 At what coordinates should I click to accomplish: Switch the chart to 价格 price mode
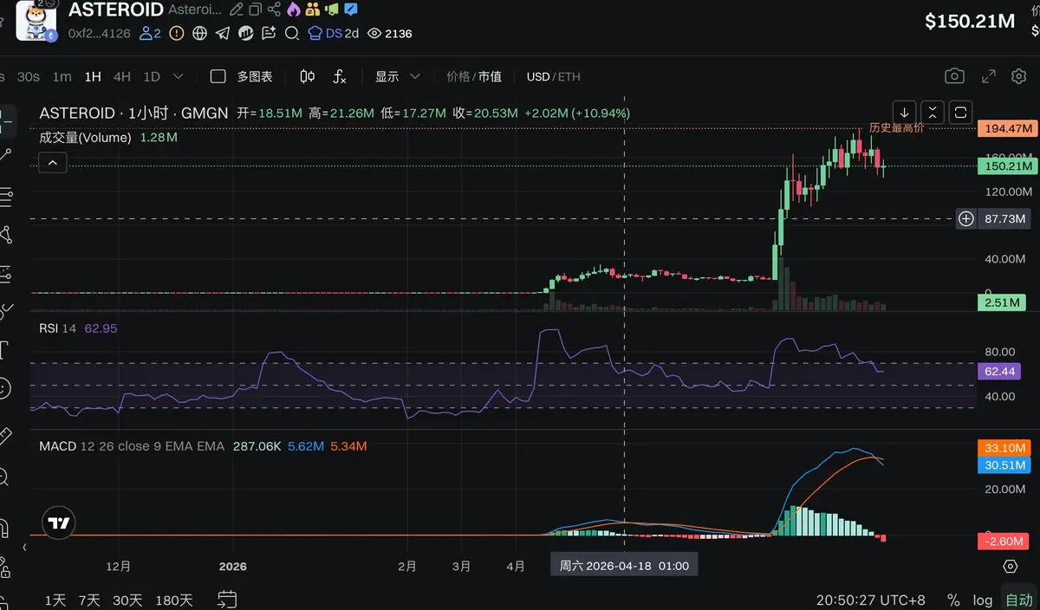click(458, 76)
